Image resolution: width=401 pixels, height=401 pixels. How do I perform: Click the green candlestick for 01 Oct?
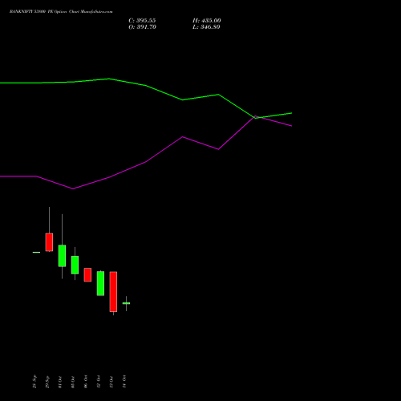(x=62, y=256)
